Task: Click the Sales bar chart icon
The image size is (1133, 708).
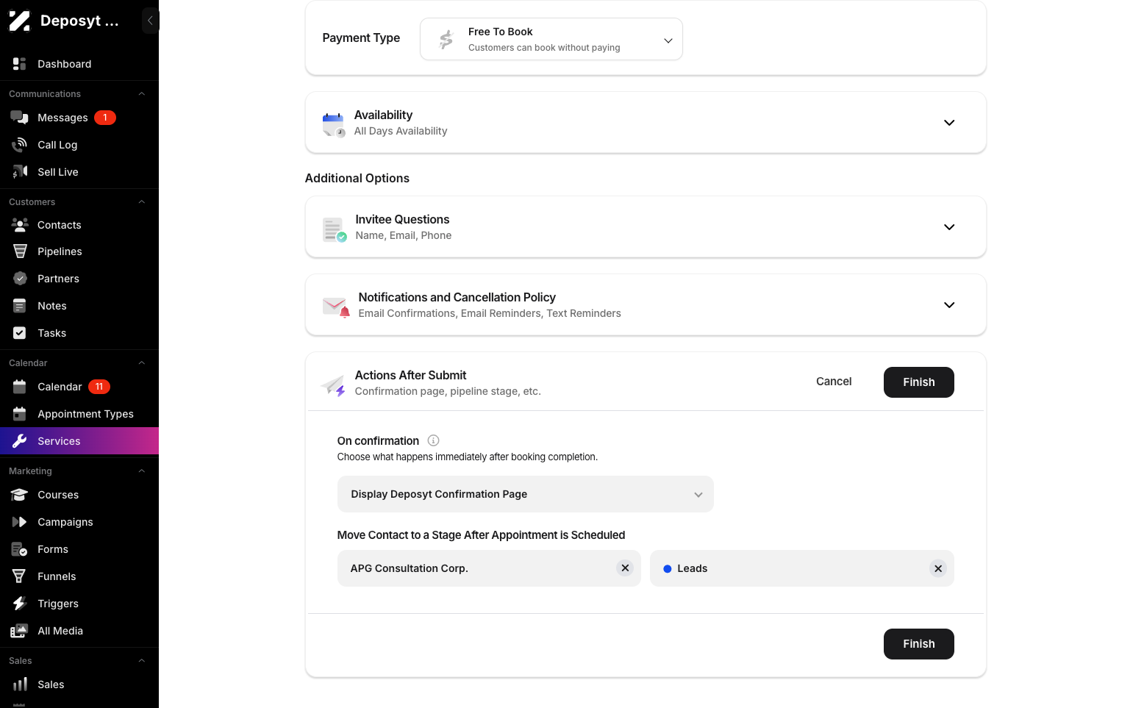Action: click(20, 684)
